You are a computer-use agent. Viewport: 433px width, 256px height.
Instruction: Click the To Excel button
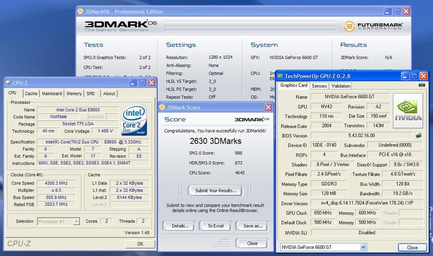215,226
